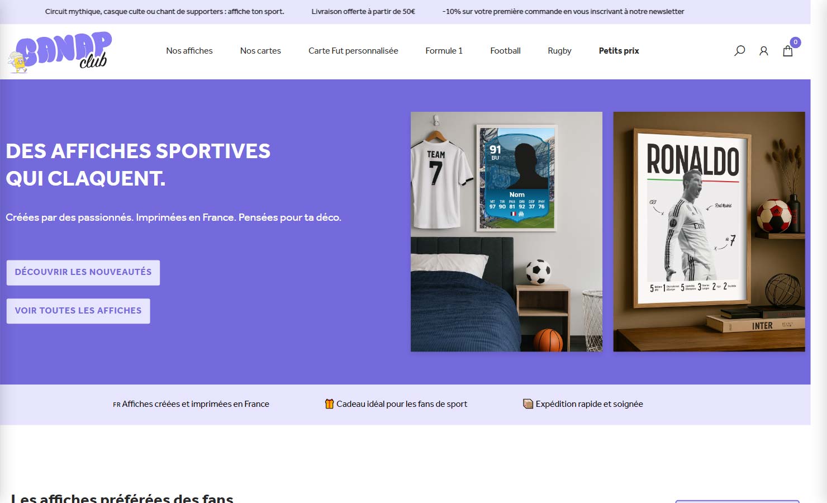Screen dimensions: 827x503
Task: Click the Des affiches sportives headline
Action: [x=138, y=165]
